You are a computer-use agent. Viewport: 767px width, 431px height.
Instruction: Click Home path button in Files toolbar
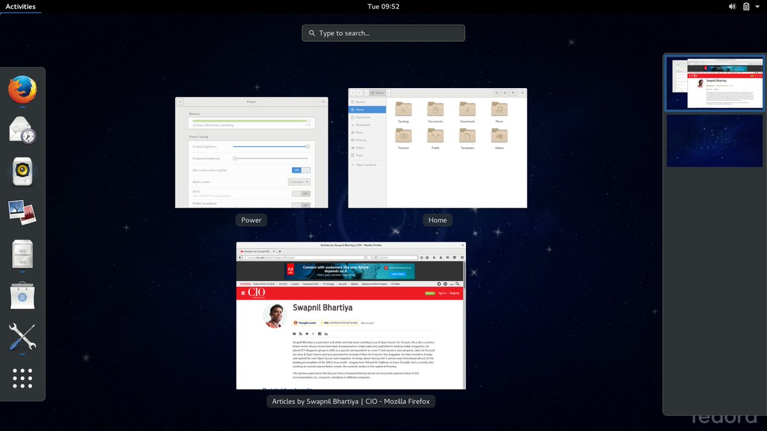click(x=378, y=93)
